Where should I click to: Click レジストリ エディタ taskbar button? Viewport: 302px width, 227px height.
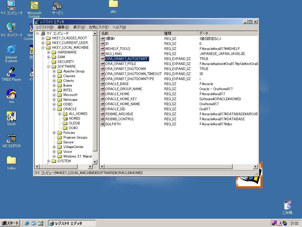(72, 223)
